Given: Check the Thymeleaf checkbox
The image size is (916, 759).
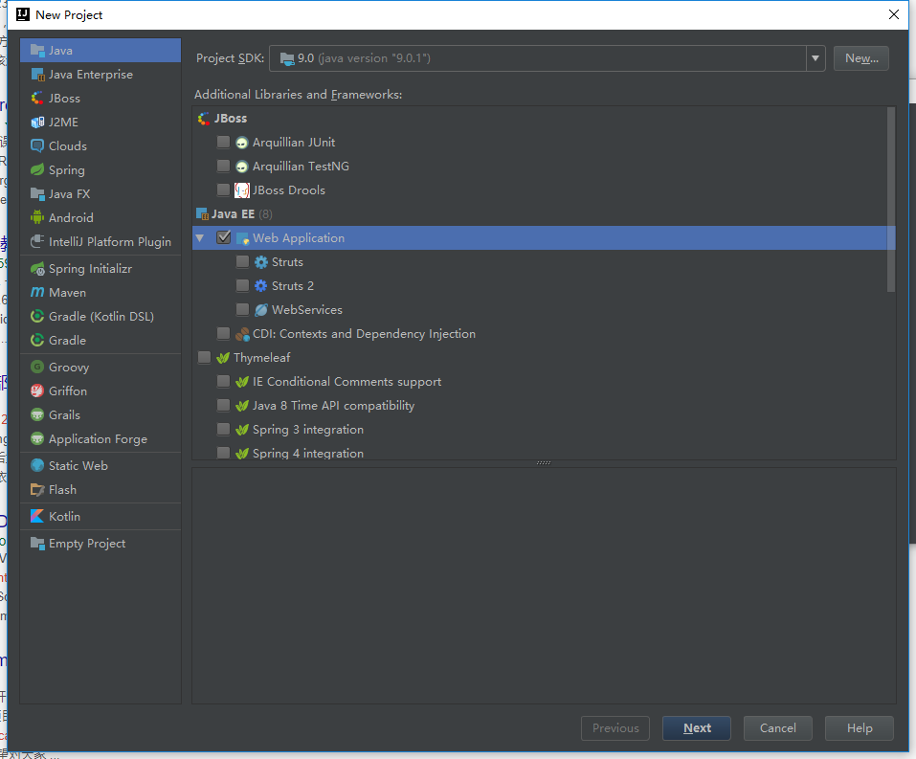Looking at the screenshot, I should click(204, 358).
